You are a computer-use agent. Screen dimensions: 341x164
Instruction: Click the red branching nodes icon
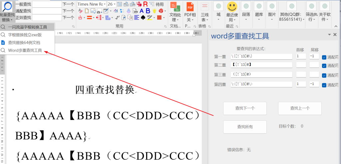tap(99, 17)
